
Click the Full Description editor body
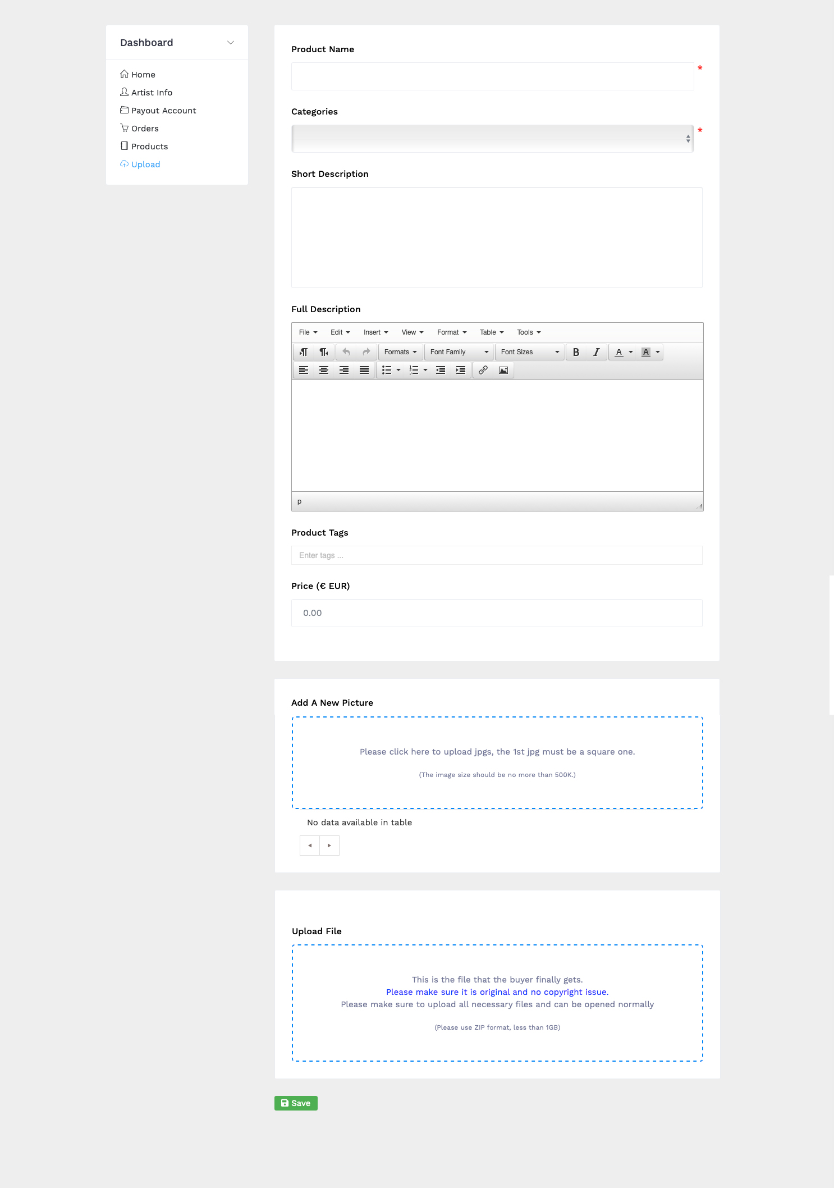(x=497, y=436)
